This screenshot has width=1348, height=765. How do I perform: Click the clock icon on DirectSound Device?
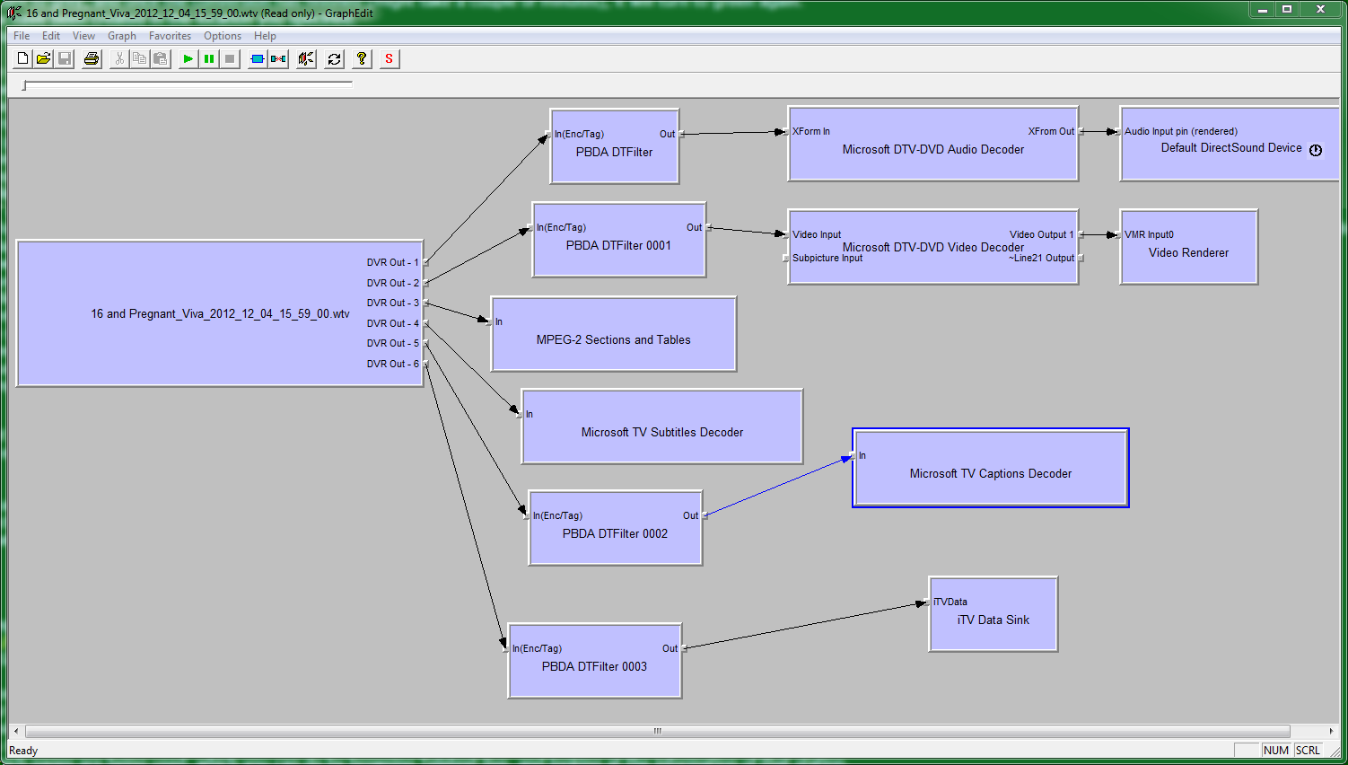pyautogui.click(x=1316, y=150)
